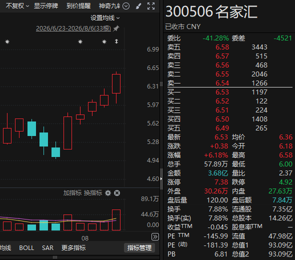The image size is (295, 260).
Task: Click 买二 price 6.52
Action: pos(222,101)
